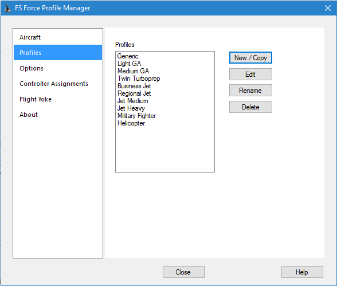Select the Profiles sidebar item
Viewport: 337px width, 286px height.
pyautogui.click(x=58, y=53)
